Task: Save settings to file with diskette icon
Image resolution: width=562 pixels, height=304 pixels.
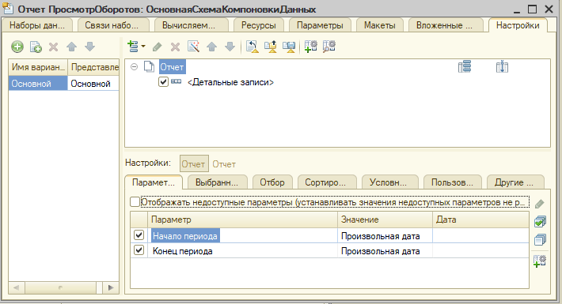Action: 289,47
